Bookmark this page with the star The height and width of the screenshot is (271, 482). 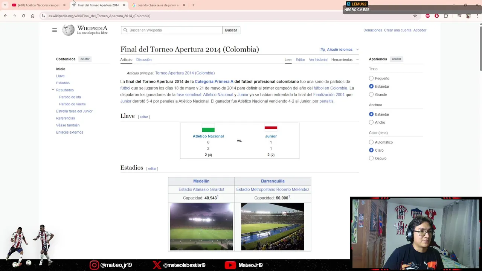(415, 16)
